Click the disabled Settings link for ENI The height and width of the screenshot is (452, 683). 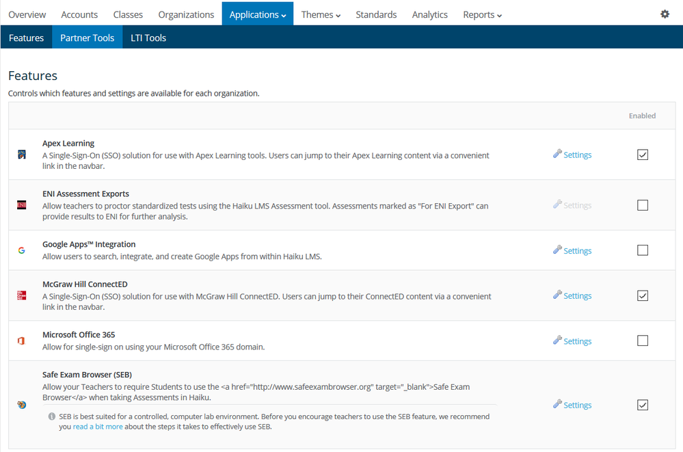(577, 205)
